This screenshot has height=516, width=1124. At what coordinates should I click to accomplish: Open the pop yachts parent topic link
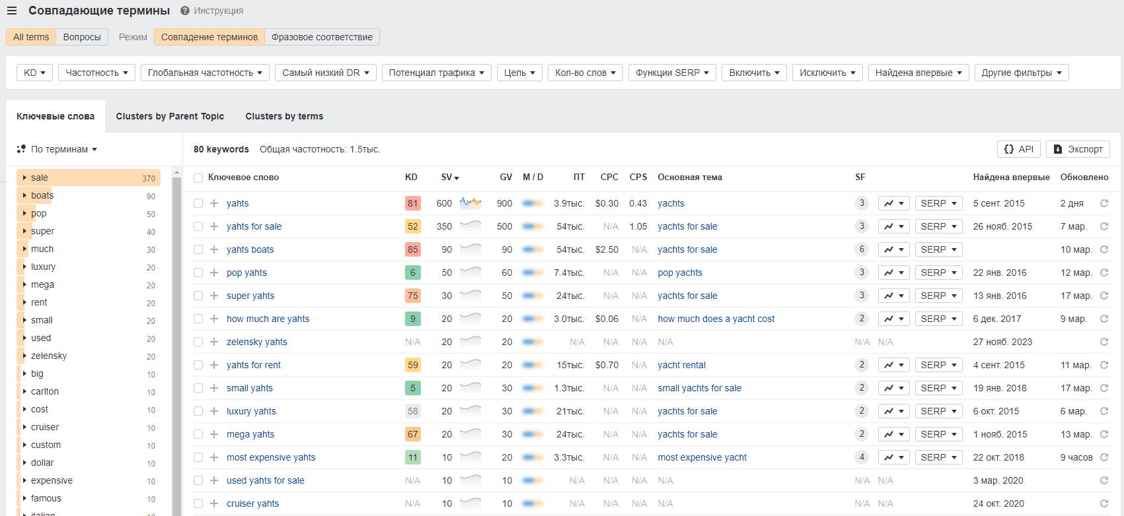click(x=680, y=273)
